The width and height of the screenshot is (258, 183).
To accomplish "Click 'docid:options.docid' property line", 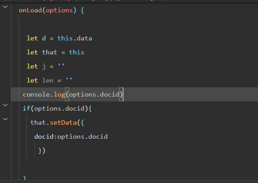I will point(71,136).
